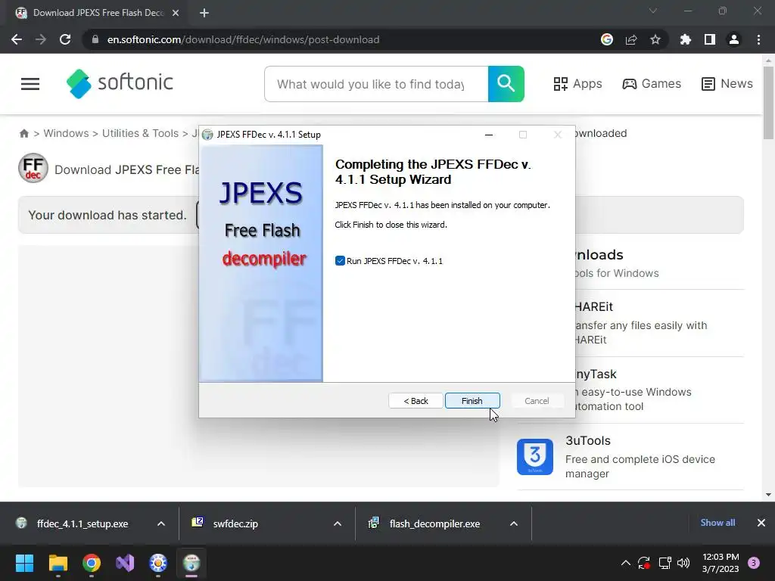Open flash_decompiler.exe download item
The image size is (775, 581).
point(425,524)
